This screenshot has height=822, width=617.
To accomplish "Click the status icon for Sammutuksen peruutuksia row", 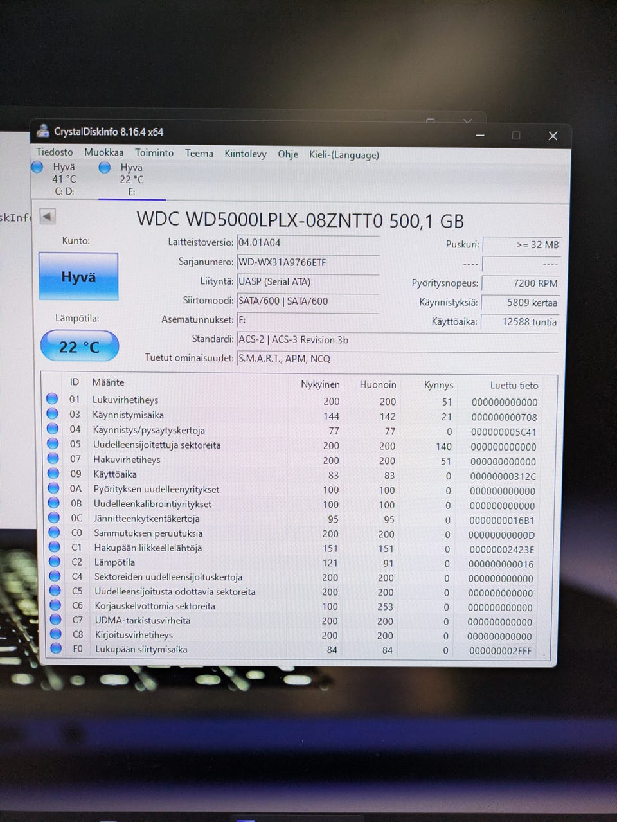I will click(55, 532).
